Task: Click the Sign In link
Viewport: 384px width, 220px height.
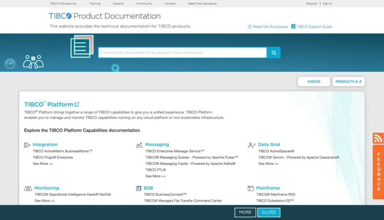Action: tap(327, 4)
